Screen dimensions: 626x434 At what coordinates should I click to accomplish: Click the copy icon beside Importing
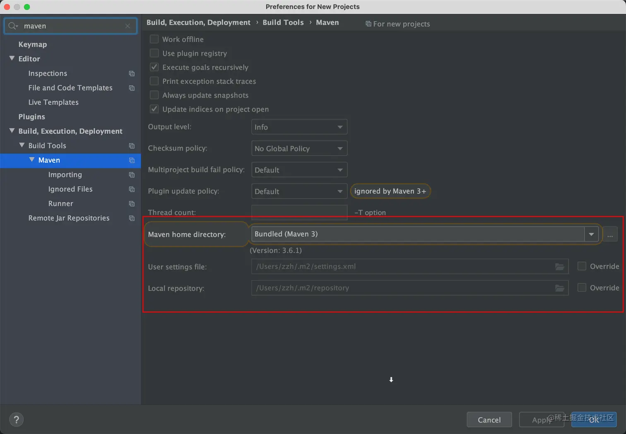pyautogui.click(x=132, y=175)
